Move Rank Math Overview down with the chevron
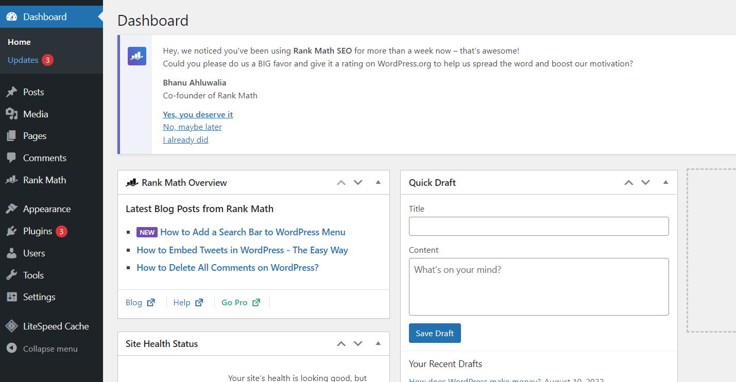 point(357,182)
